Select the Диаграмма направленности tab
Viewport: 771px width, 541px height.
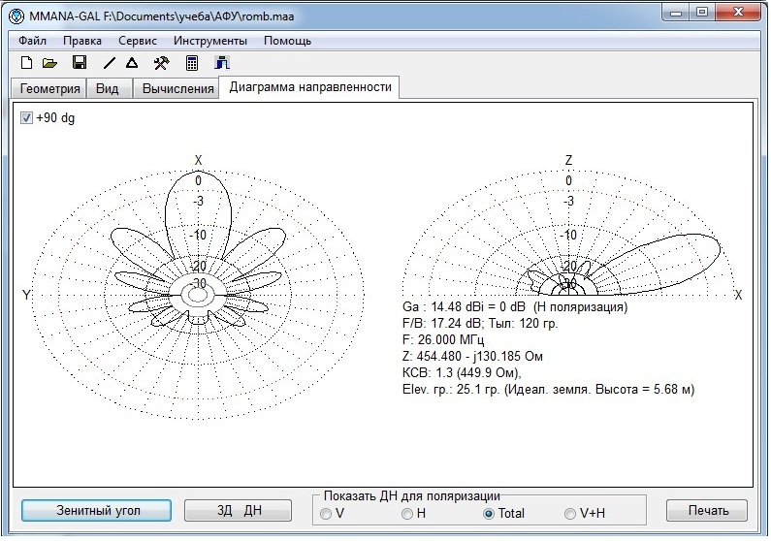(309, 87)
